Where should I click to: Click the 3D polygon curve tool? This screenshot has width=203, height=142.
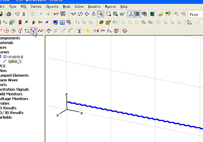pos(49,31)
